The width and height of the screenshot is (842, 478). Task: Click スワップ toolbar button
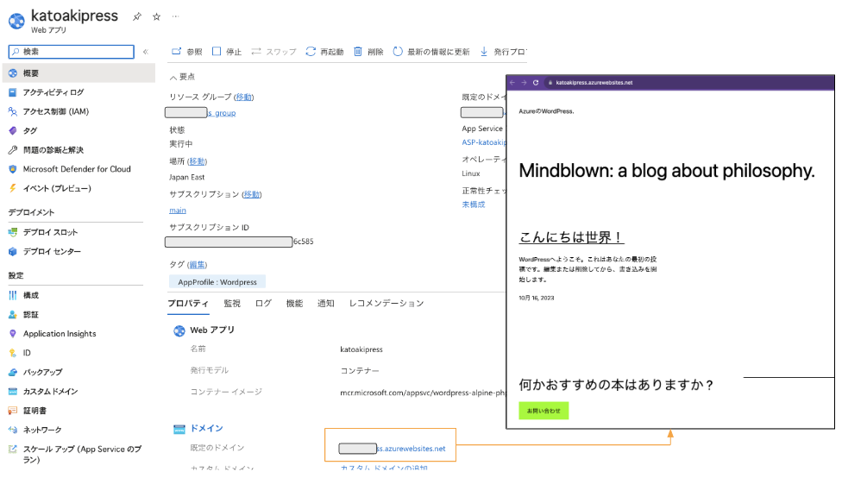[x=273, y=52]
